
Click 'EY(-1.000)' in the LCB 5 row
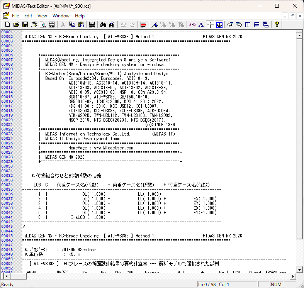[205, 213]
